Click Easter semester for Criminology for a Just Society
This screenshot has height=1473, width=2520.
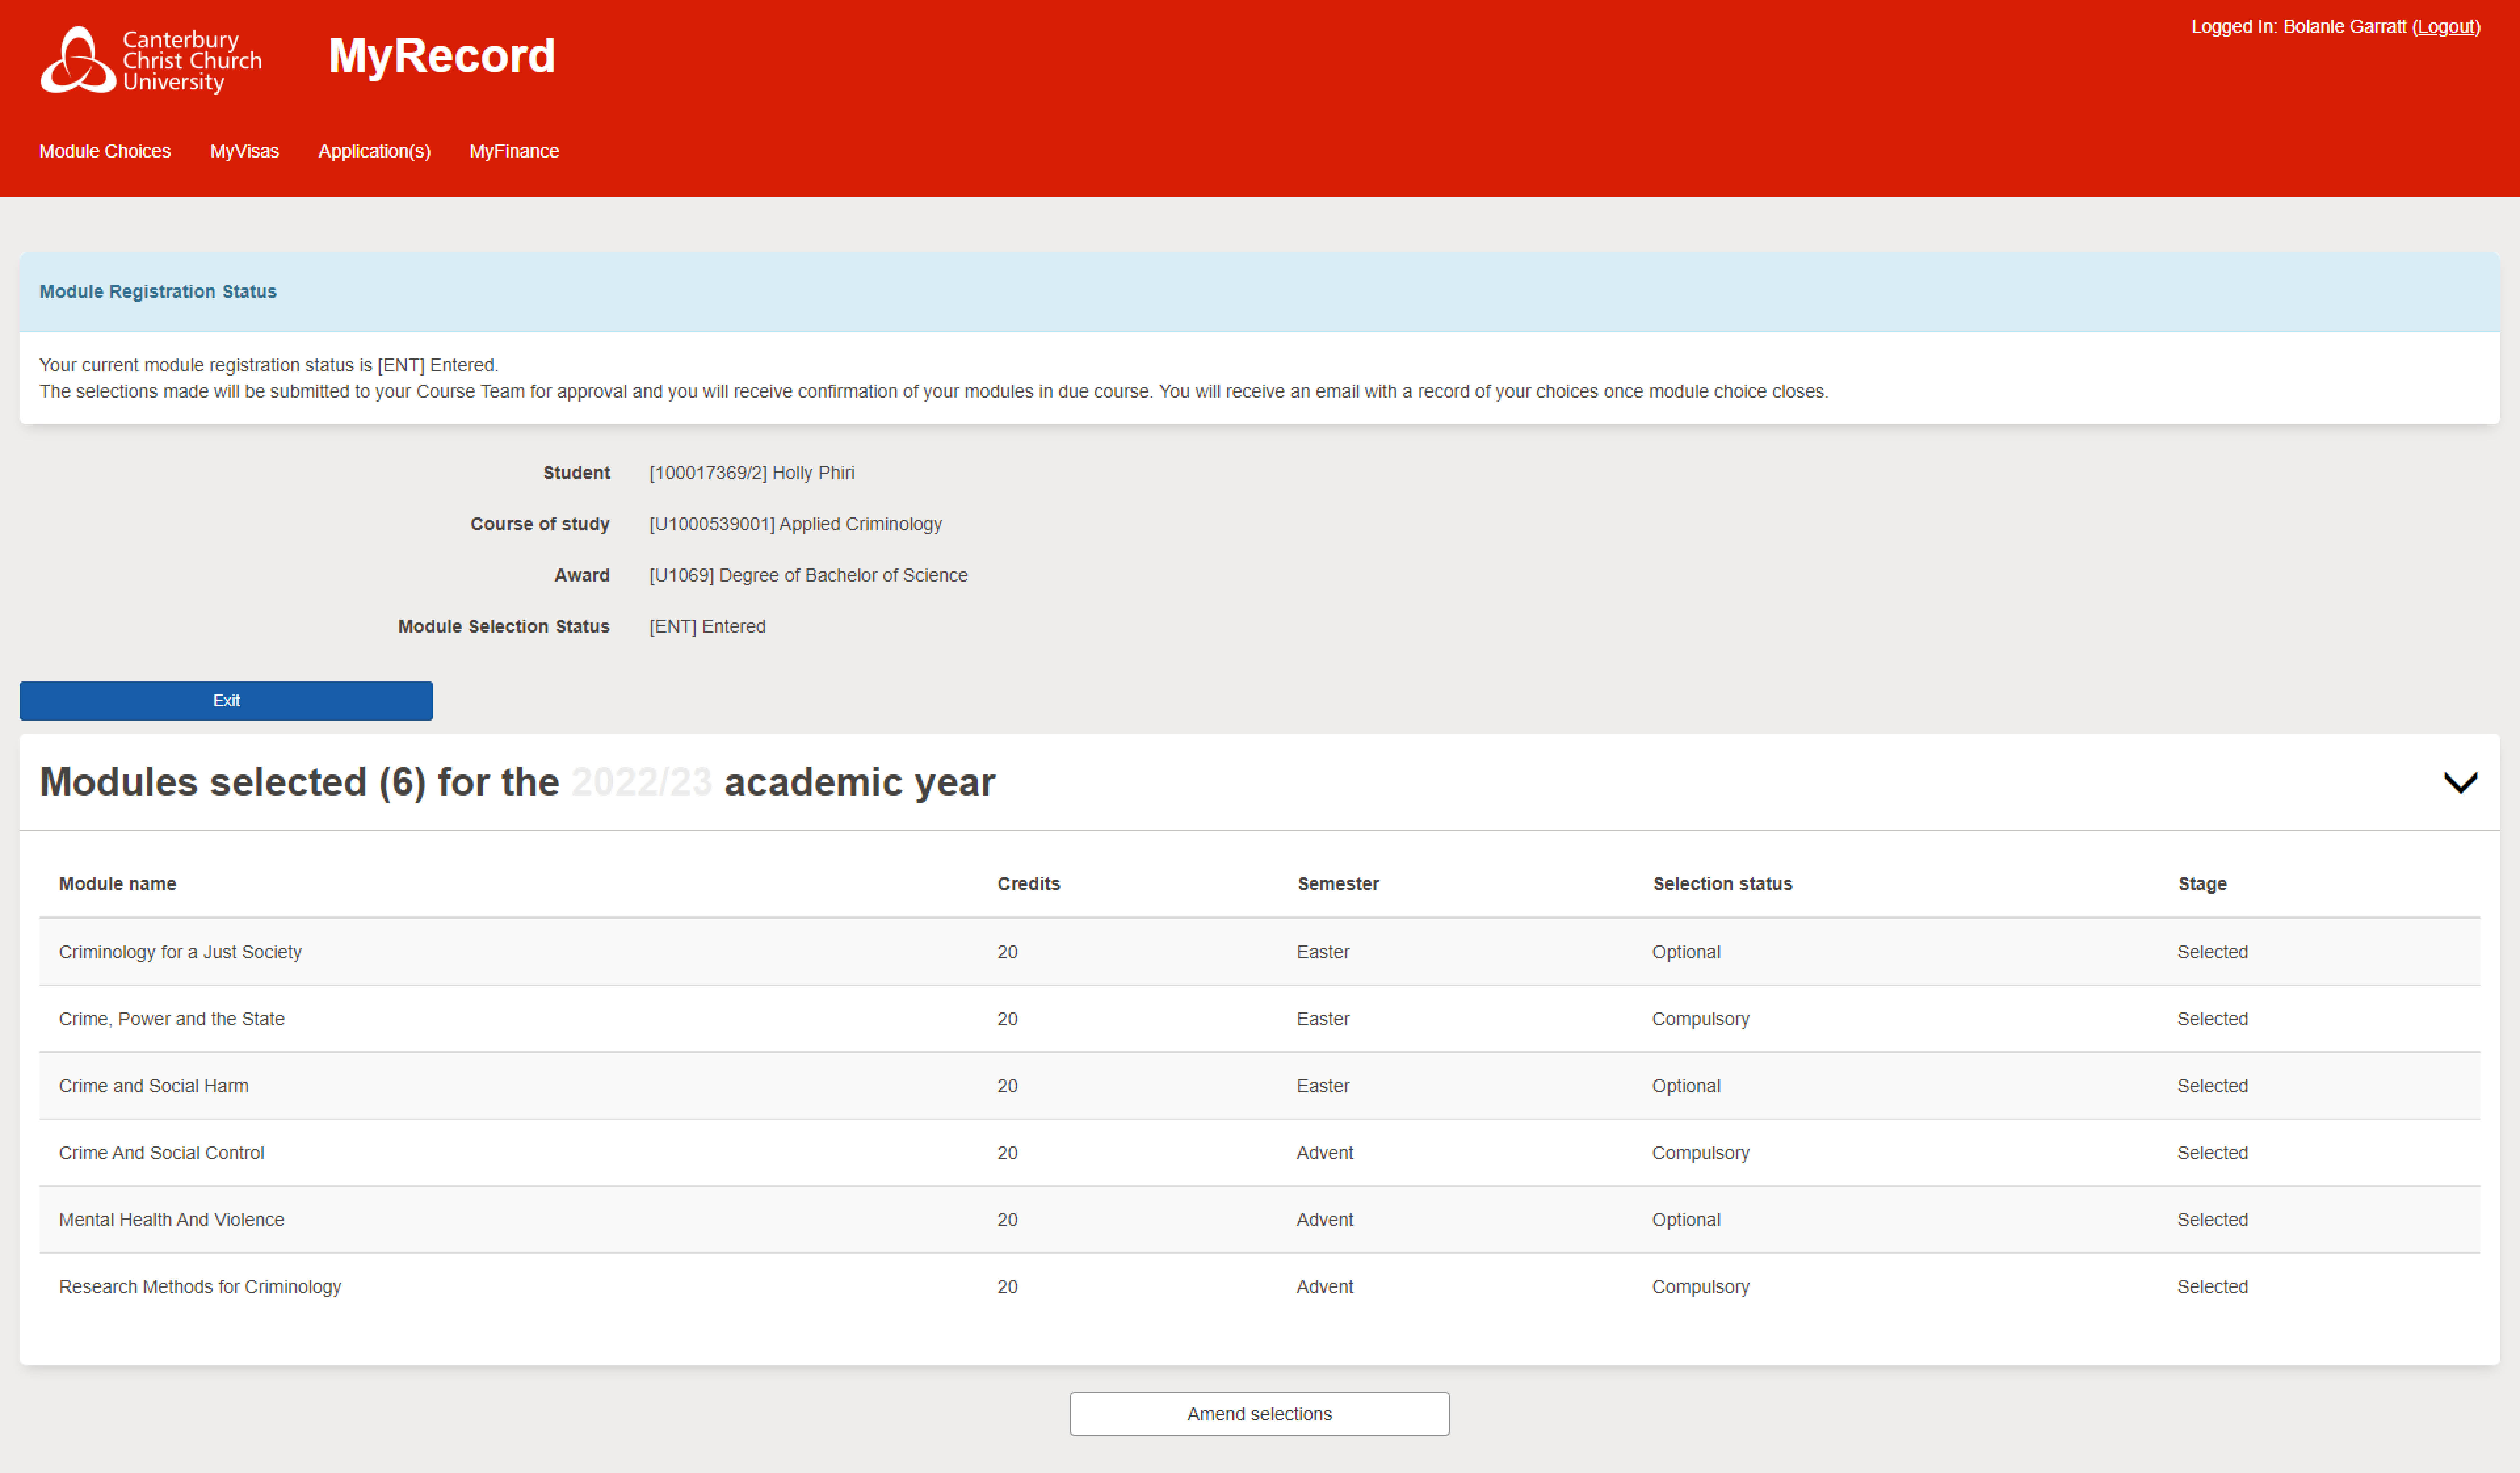coord(1323,952)
